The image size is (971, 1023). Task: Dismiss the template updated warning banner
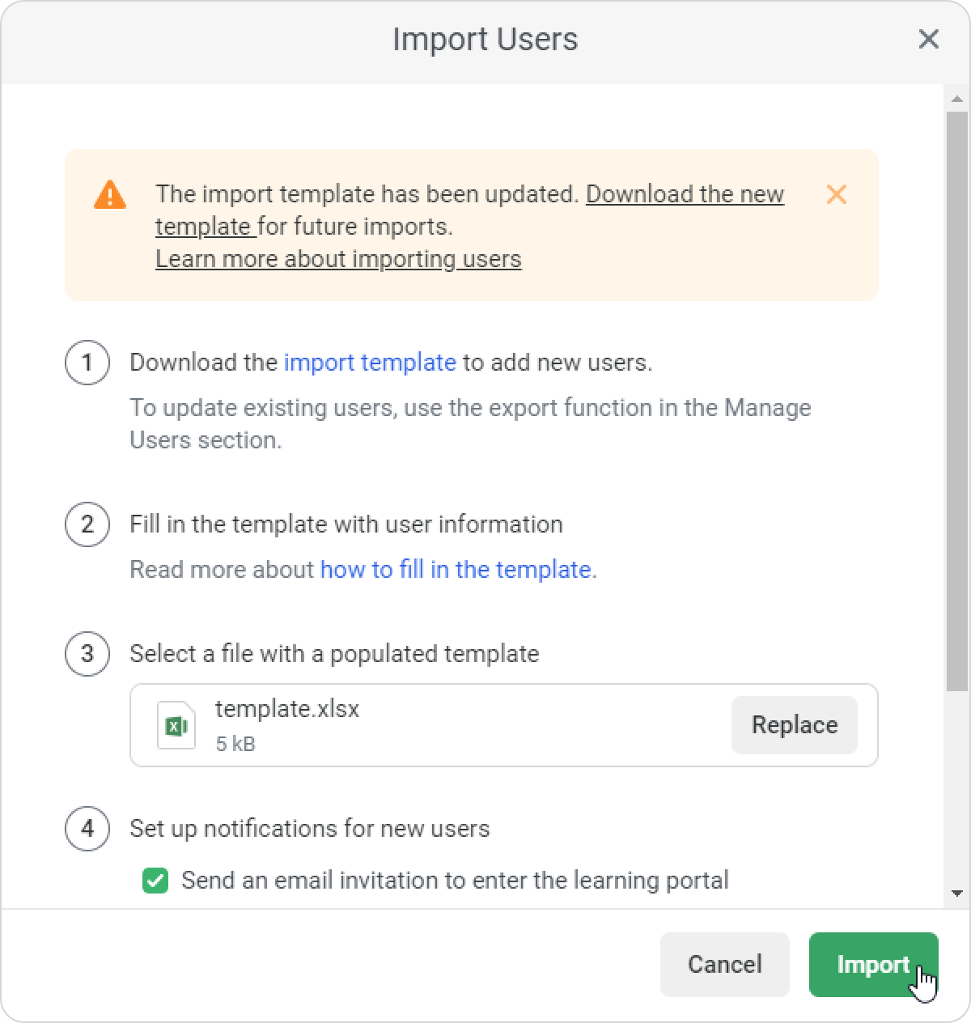point(836,194)
